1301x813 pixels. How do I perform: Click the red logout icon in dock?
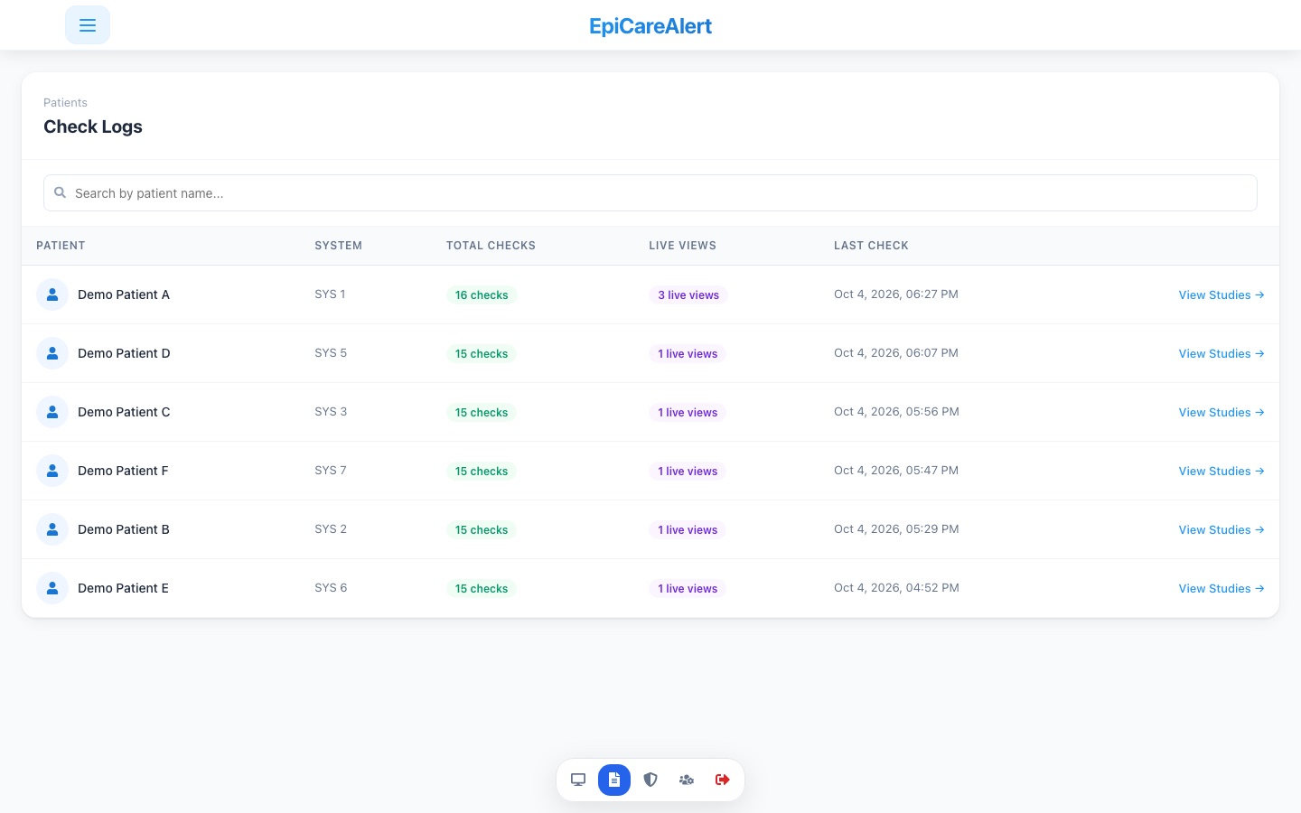click(723, 780)
